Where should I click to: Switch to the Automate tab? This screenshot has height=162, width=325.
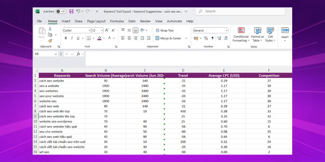click(174, 21)
